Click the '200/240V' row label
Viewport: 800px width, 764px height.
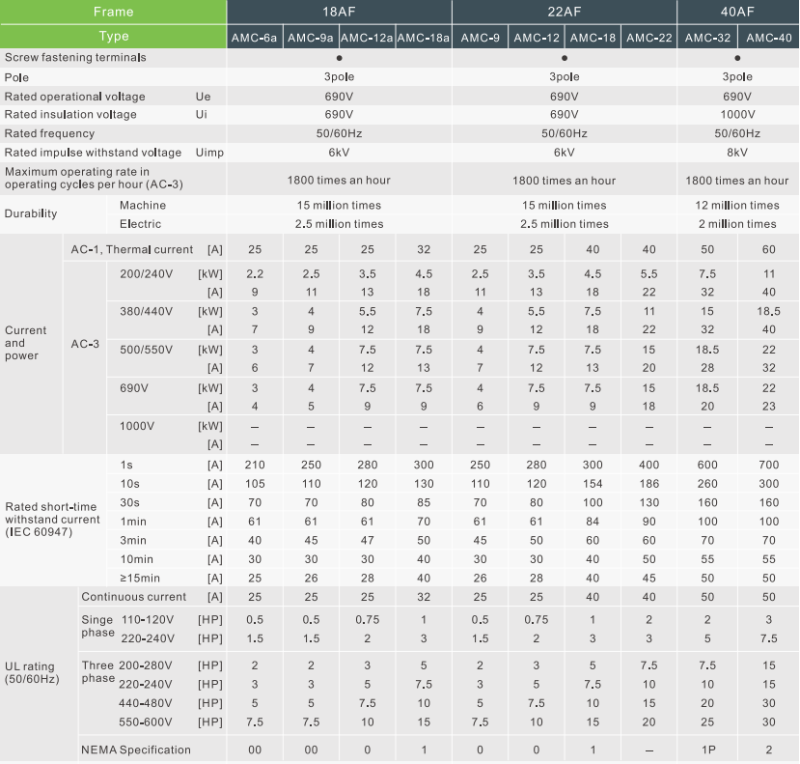[147, 273]
